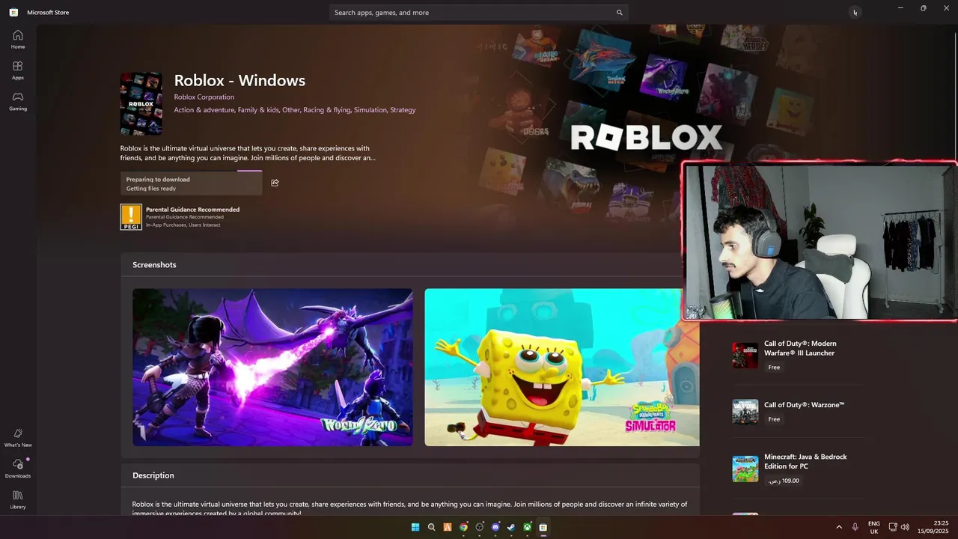Viewport: 958px width, 539px height.
Task: Click the Screenshots section header
Action: 154,265
